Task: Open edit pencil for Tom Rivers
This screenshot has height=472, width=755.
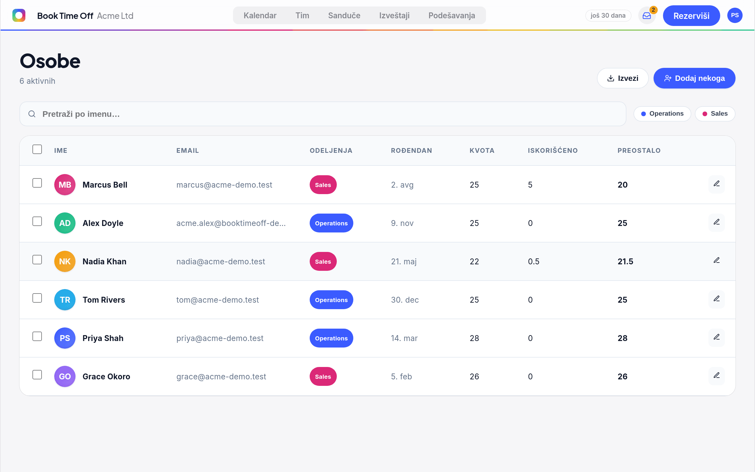Action: point(717,299)
